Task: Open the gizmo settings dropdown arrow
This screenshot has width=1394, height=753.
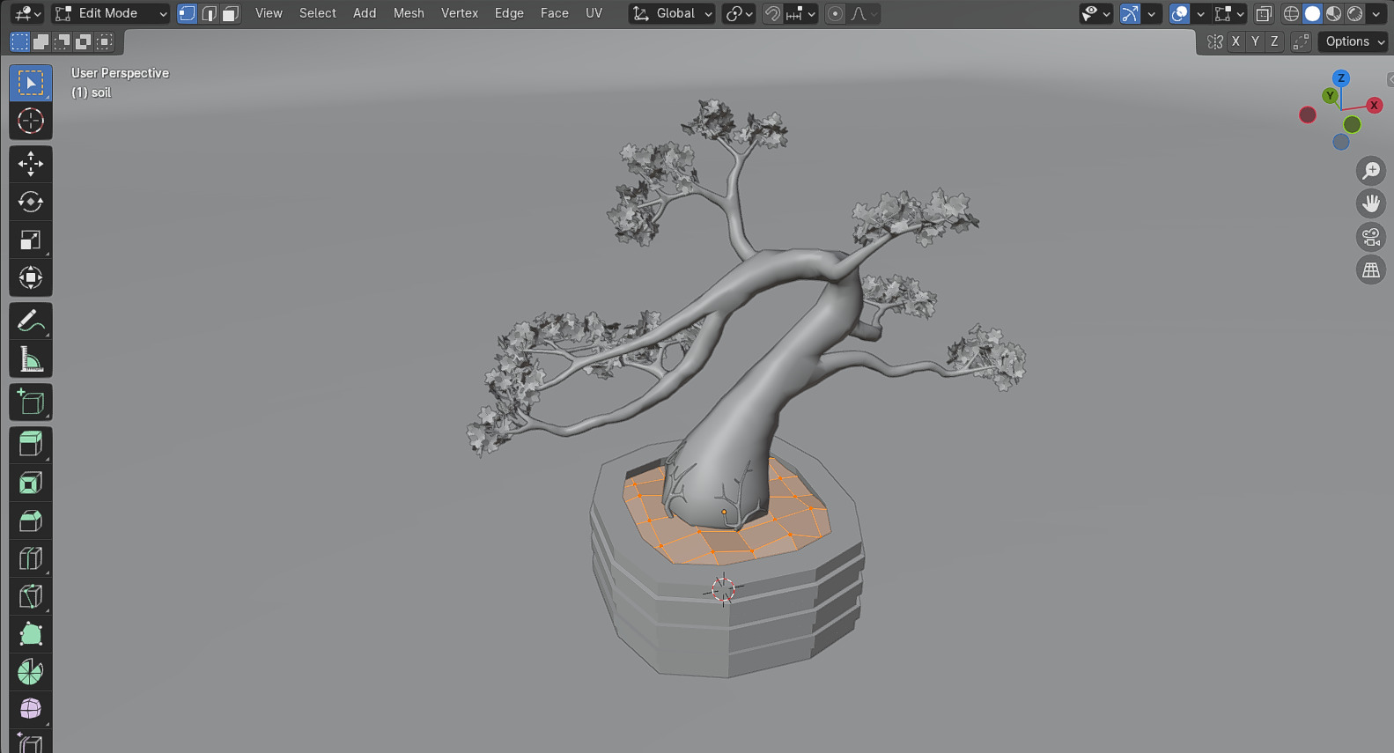Action: (x=1152, y=13)
